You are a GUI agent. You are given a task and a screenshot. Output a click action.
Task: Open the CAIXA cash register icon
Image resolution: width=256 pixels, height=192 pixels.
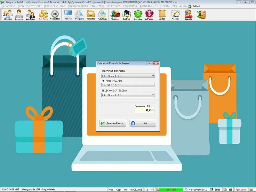127,15
